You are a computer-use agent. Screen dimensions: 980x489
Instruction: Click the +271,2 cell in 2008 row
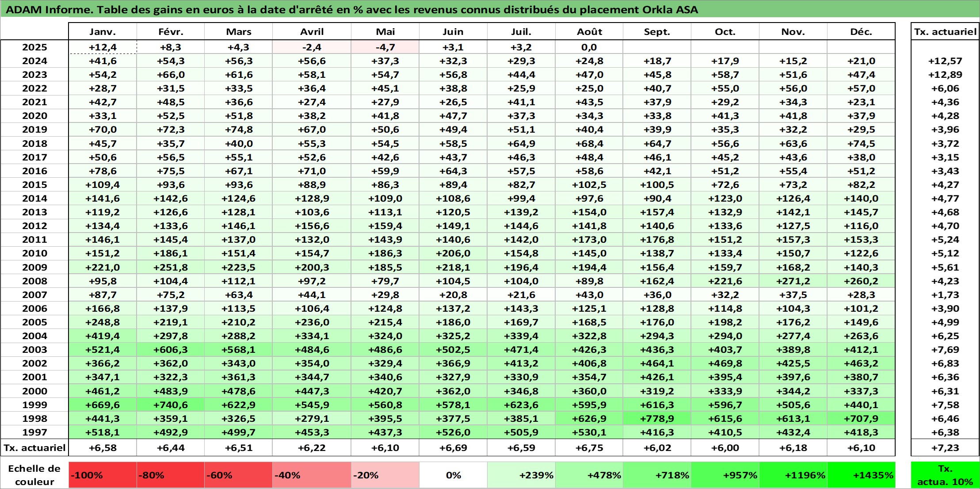pyautogui.click(x=793, y=281)
